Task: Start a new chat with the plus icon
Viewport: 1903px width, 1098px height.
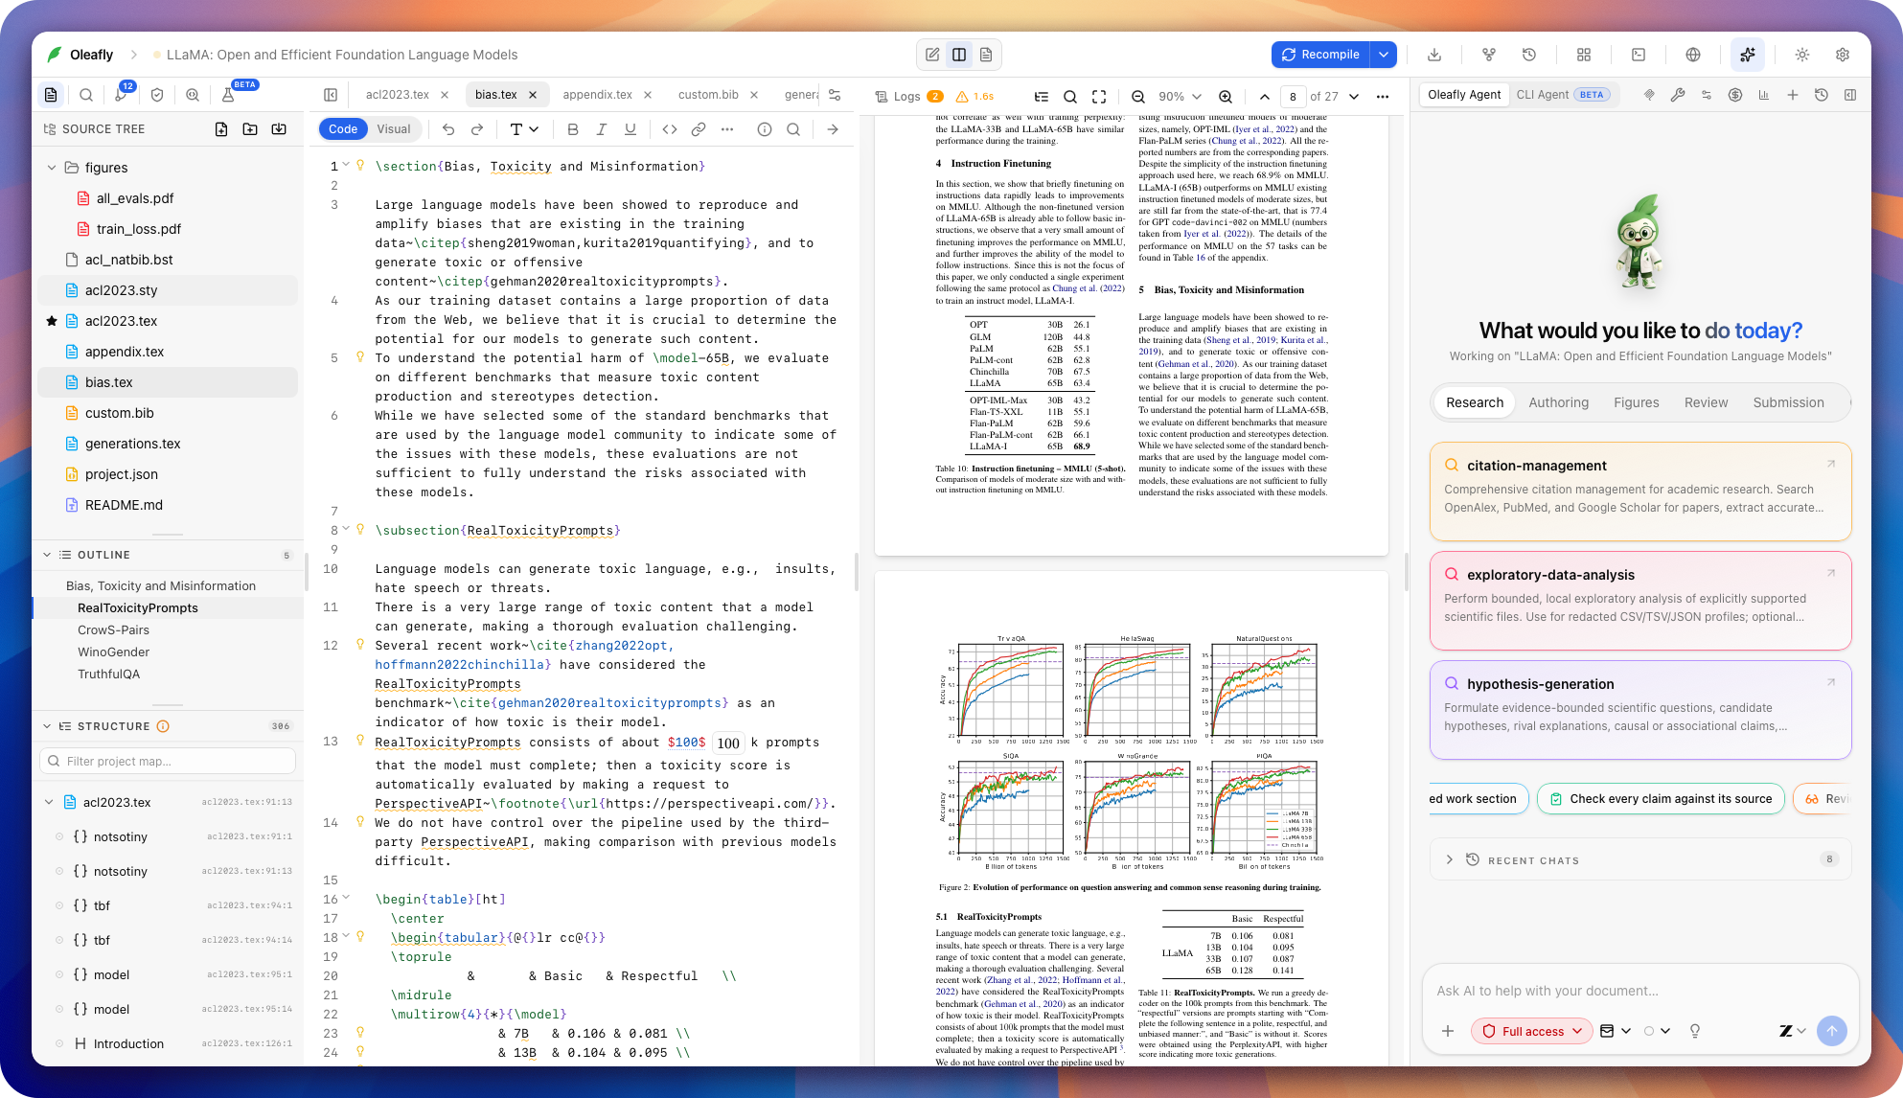Action: (x=1793, y=95)
